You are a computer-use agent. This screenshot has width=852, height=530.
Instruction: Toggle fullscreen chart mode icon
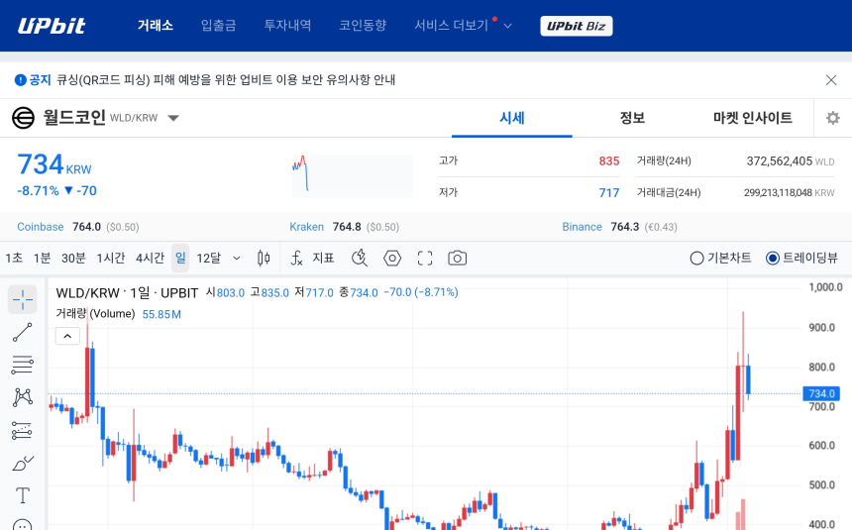[x=425, y=259]
